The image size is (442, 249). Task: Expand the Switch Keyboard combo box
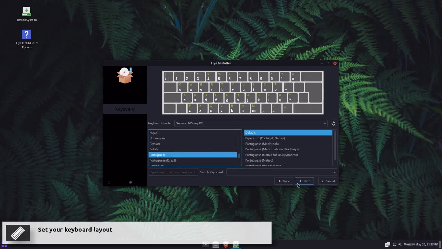[x=281, y=172]
